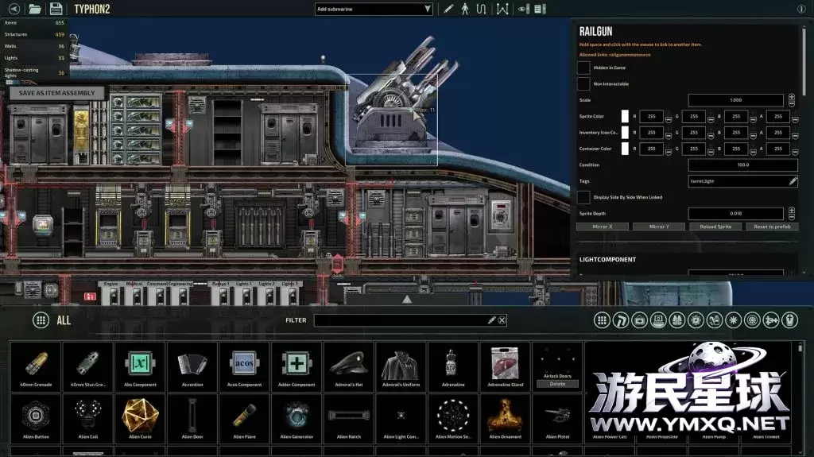This screenshot has height=457, width=814.
Task: Edit Sprite Color A value
Action: click(x=777, y=116)
